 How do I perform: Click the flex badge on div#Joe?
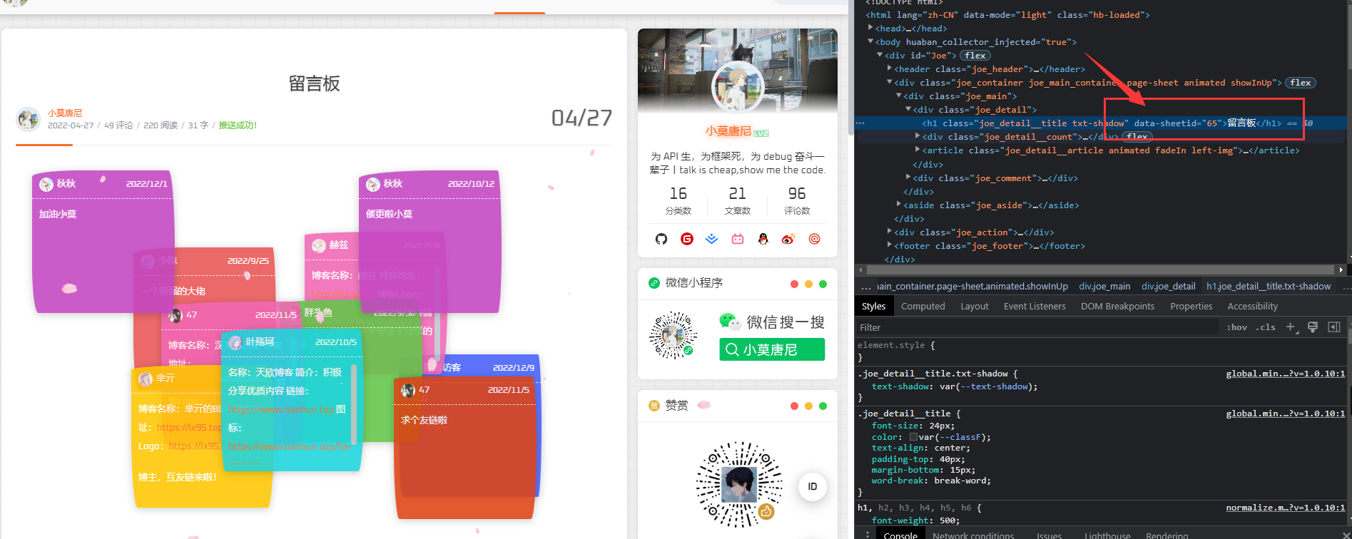(x=975, y=56)
